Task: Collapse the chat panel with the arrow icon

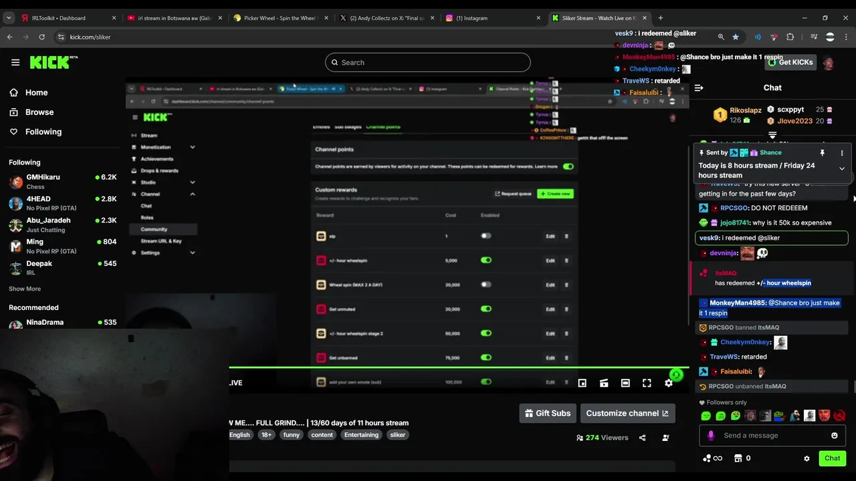Action: click(x=699, y=88)
